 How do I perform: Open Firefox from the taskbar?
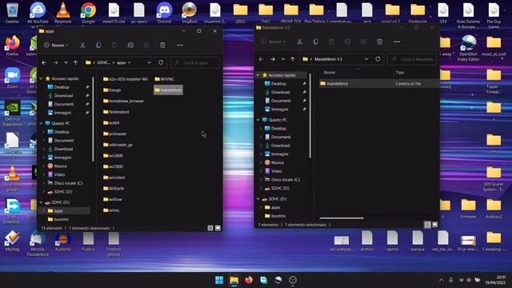tap(249, 280)
